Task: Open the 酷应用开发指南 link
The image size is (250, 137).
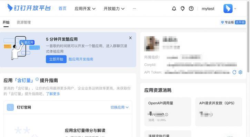Action: 81,59
